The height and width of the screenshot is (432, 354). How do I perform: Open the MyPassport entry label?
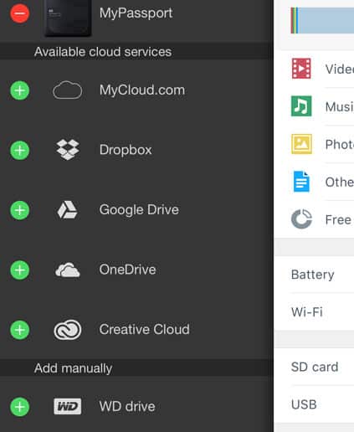tap(136, 13)
